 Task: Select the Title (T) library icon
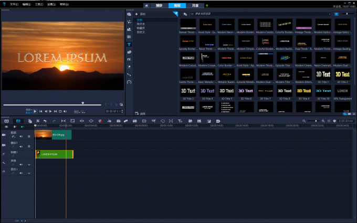point(129,45)
